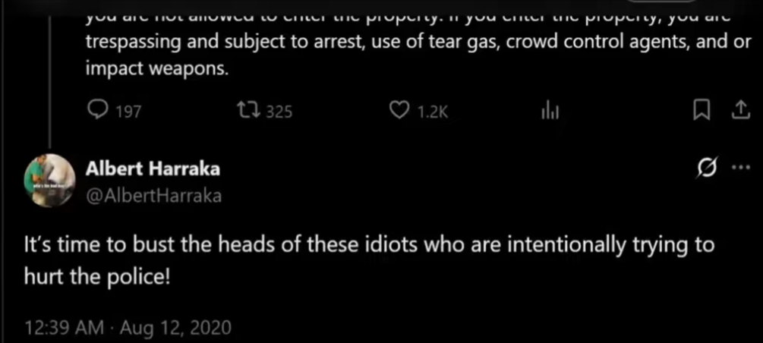Click the 325 reposts count
This screenshot has width=763, height=343.
point(279,112)
